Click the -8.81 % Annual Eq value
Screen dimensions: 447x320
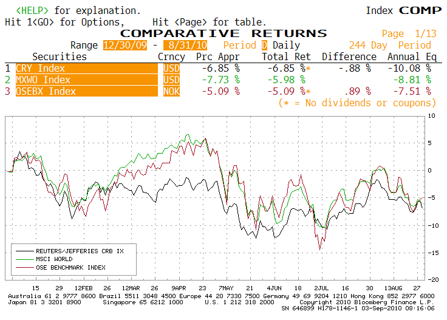point(412,80)
